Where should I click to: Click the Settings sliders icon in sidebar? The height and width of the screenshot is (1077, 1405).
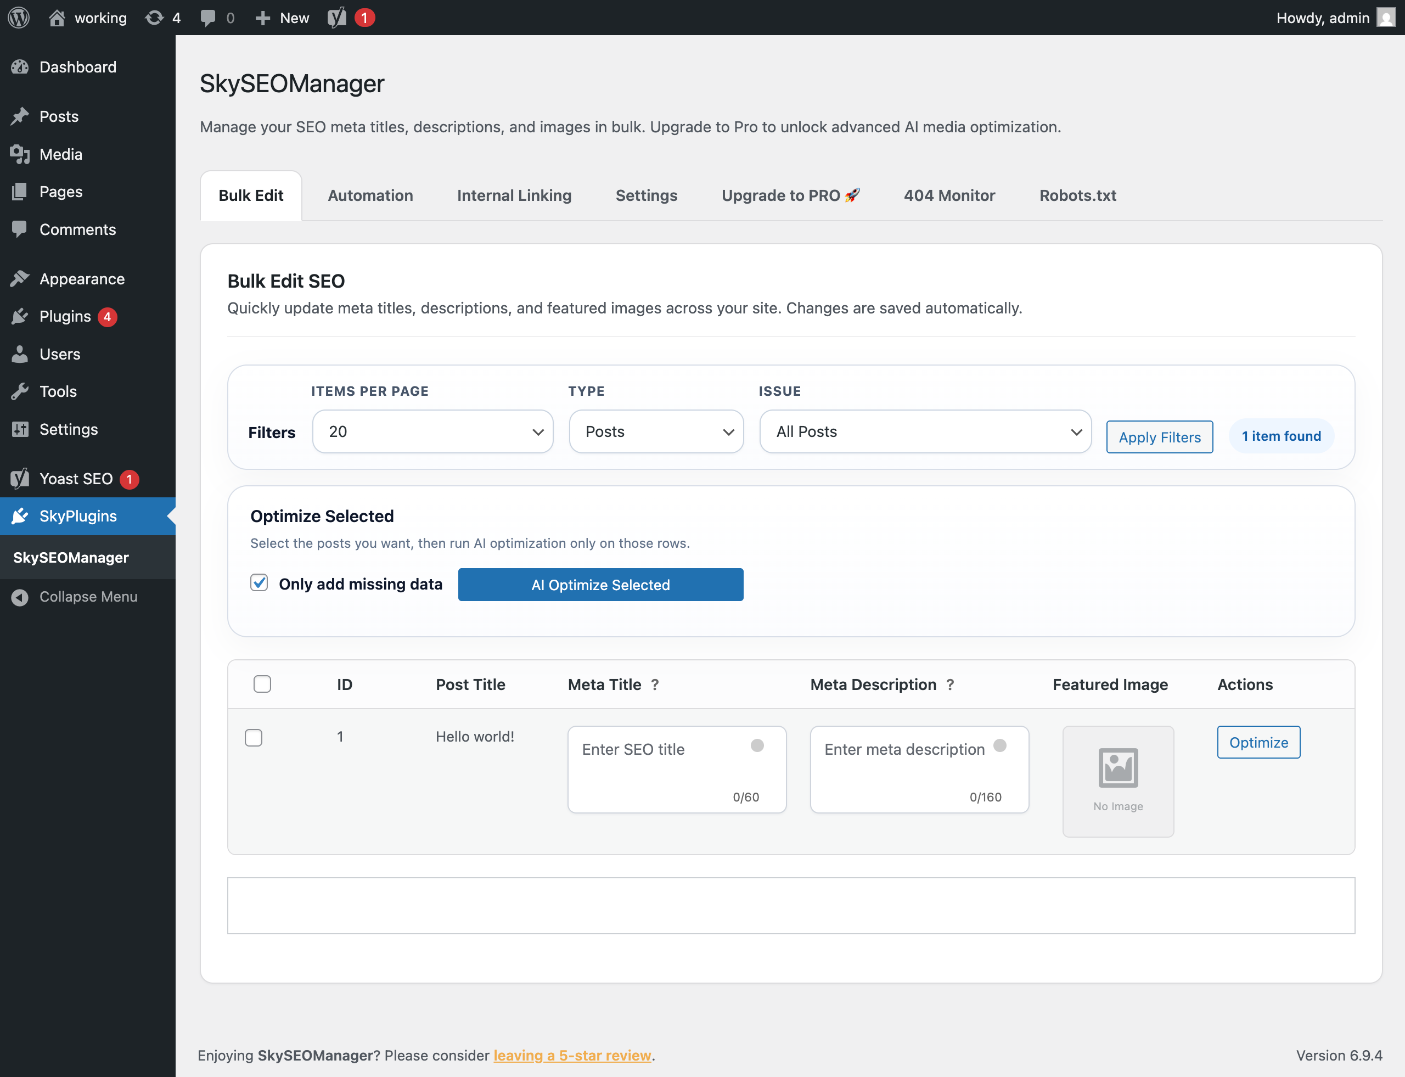(x=20, y=429)
